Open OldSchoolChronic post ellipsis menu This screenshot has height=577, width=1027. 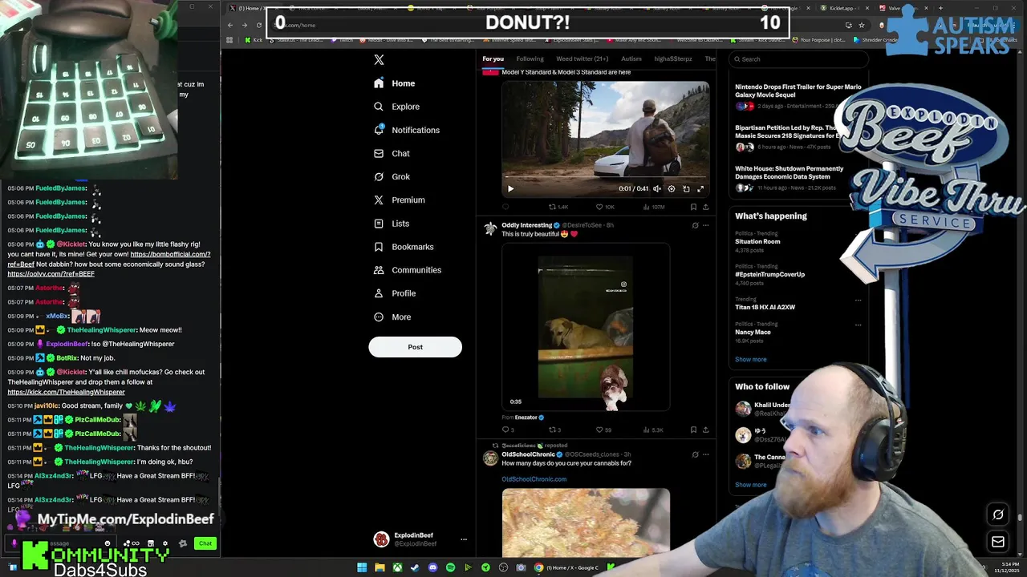coord(706,454)
